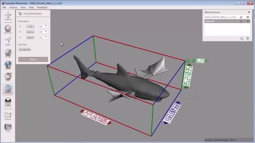Click the Object Browser panel title
Image resolution: width=255 pixels, height=143 pixels.
point(212,12)
